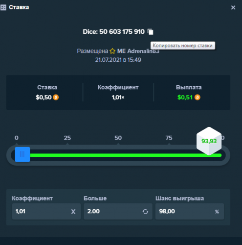Click the Больше field showing 2.00
Image resolution: width=242 pixels, height=245 pixels.
coord(118,211)
